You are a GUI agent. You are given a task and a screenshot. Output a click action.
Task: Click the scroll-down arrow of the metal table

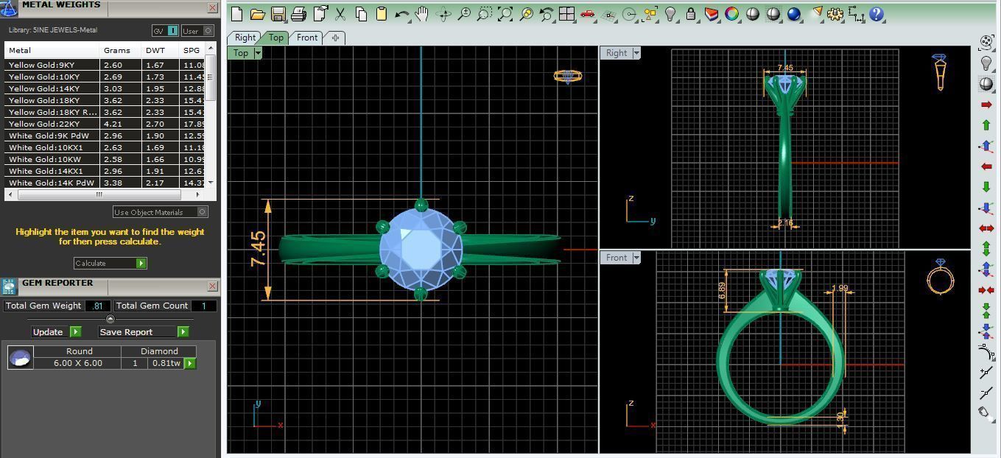tap(211, 183)
